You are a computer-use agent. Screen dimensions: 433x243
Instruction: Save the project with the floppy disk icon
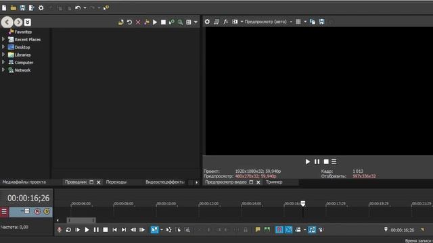tap(22, 8)
